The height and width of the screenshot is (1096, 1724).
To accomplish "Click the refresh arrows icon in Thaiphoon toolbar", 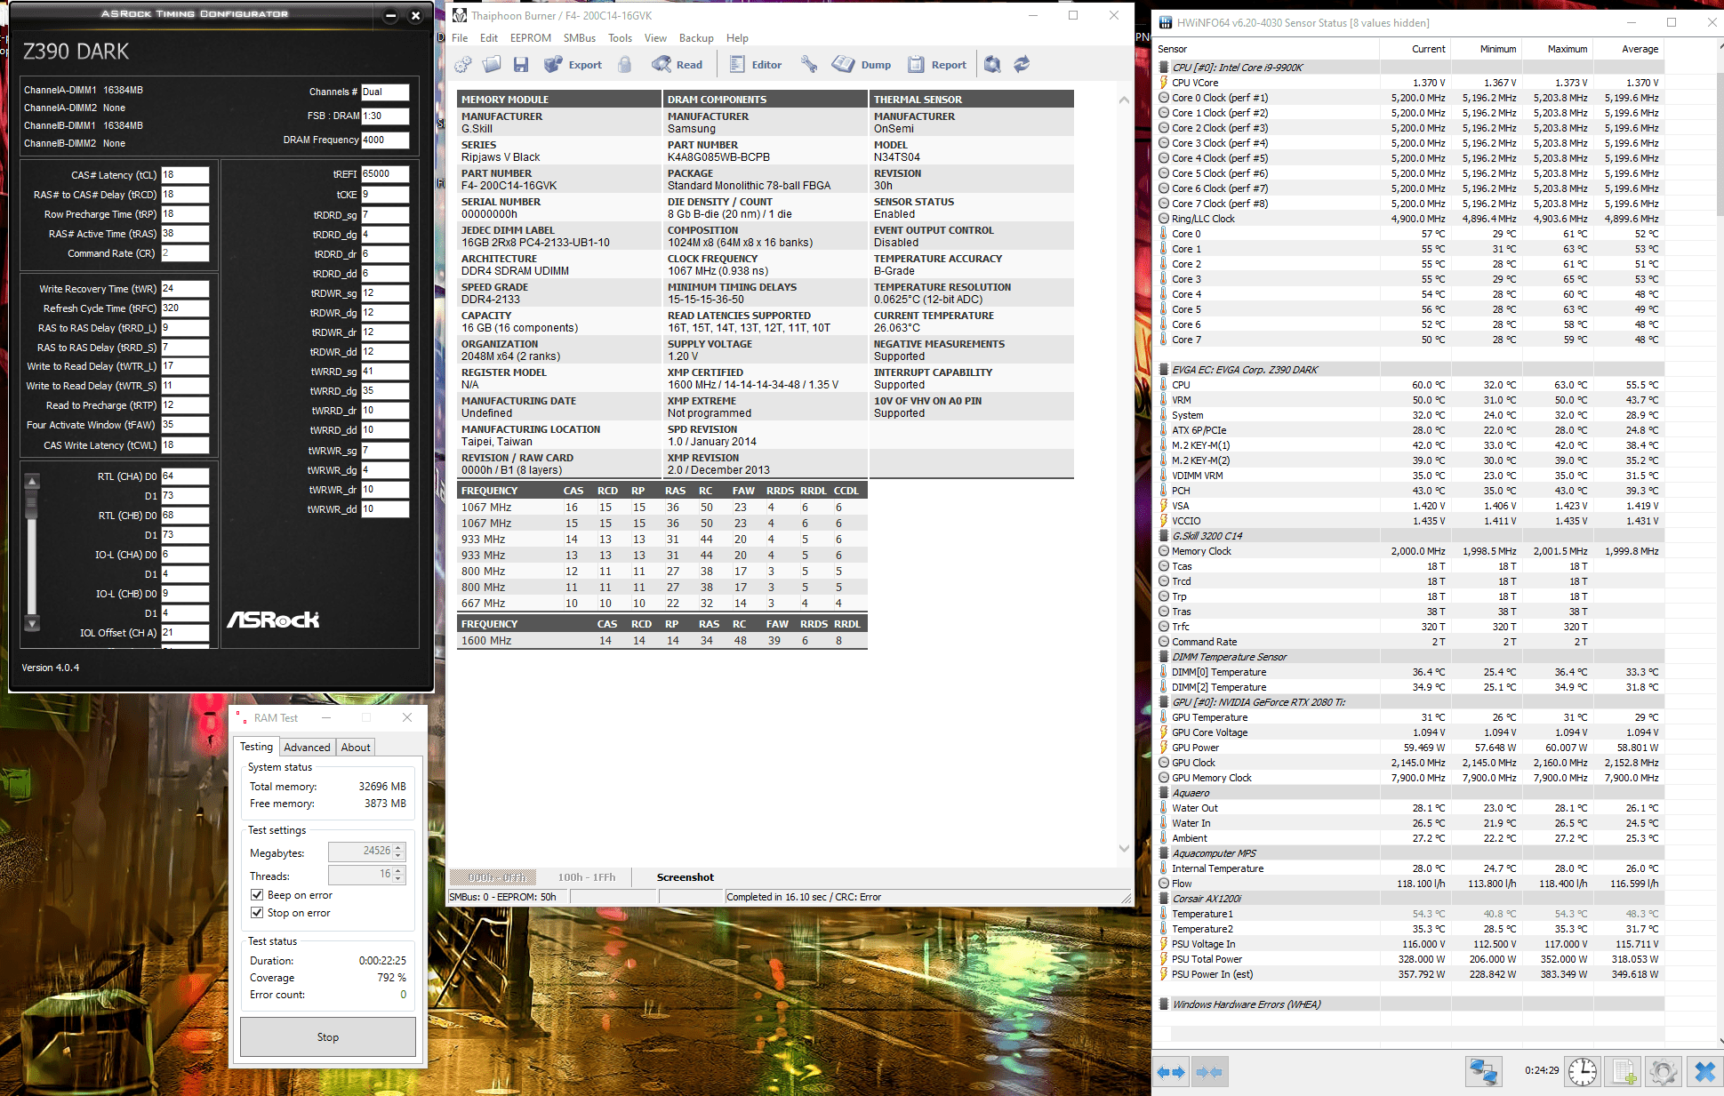I will pyautogui.click(x=1022, y=64).
